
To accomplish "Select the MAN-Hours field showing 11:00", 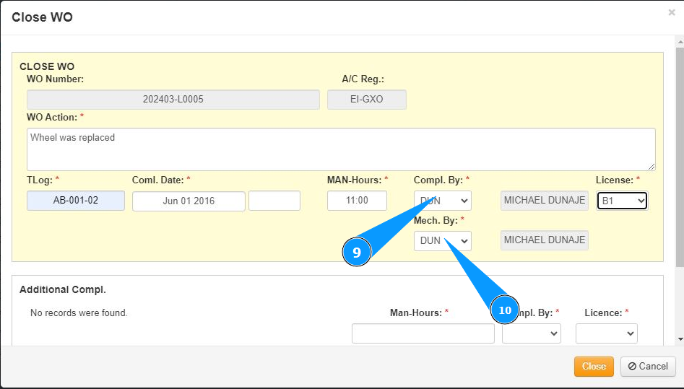I will pyautogui.click(x=357, y=201).
